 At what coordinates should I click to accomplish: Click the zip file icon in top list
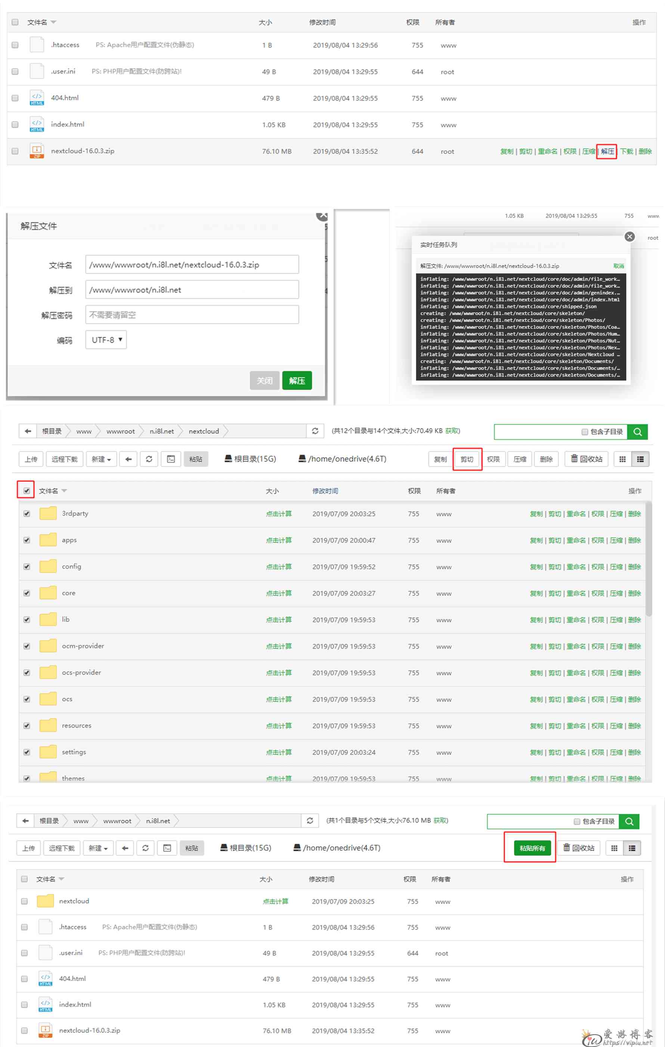coord(37,151)
